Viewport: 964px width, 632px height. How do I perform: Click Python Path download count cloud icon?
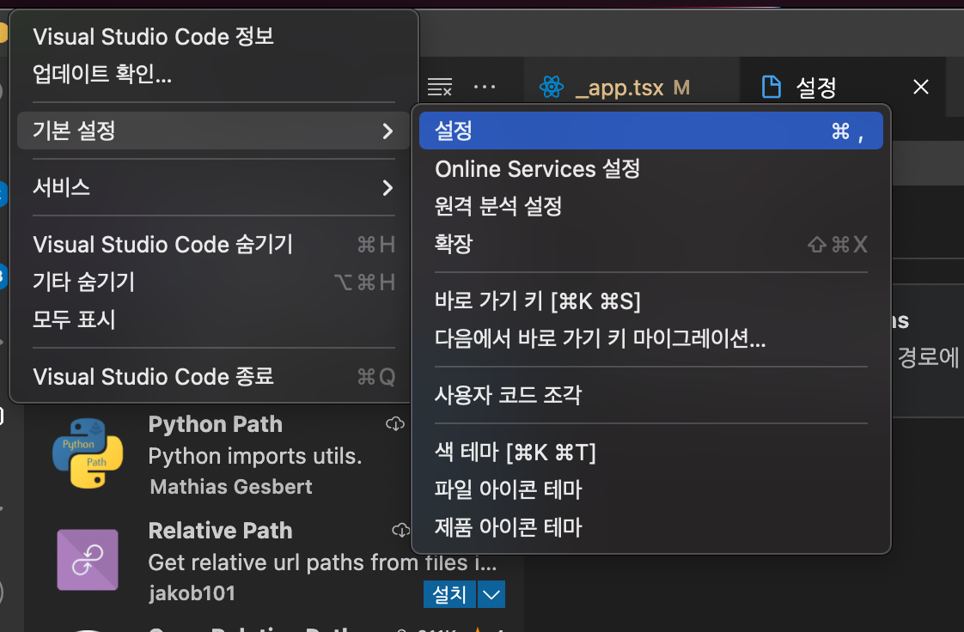tap(394, 424)
